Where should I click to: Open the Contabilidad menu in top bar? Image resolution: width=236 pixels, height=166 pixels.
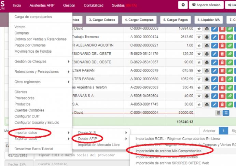coord(93,5)
